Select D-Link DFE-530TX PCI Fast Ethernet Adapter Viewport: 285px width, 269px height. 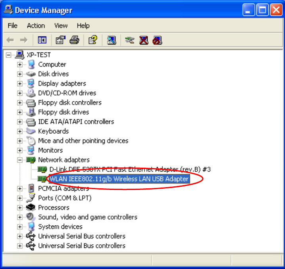(130, 169)
